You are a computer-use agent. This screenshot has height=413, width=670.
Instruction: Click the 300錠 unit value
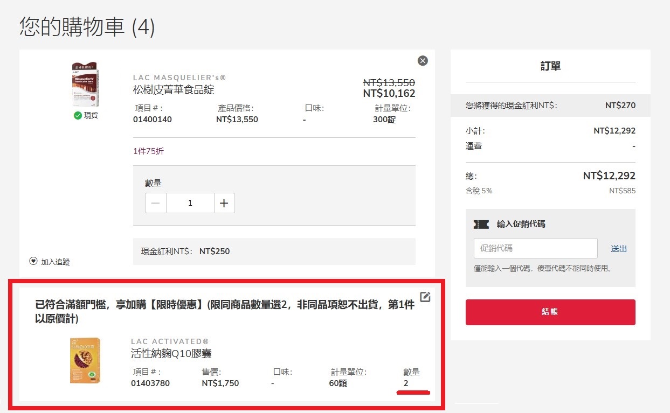[384, 120]
